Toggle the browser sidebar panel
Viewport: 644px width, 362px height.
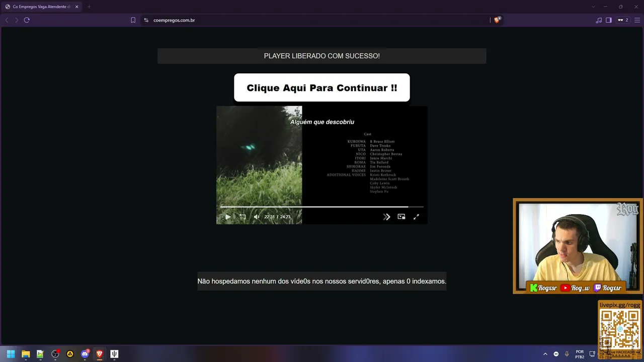608,20
